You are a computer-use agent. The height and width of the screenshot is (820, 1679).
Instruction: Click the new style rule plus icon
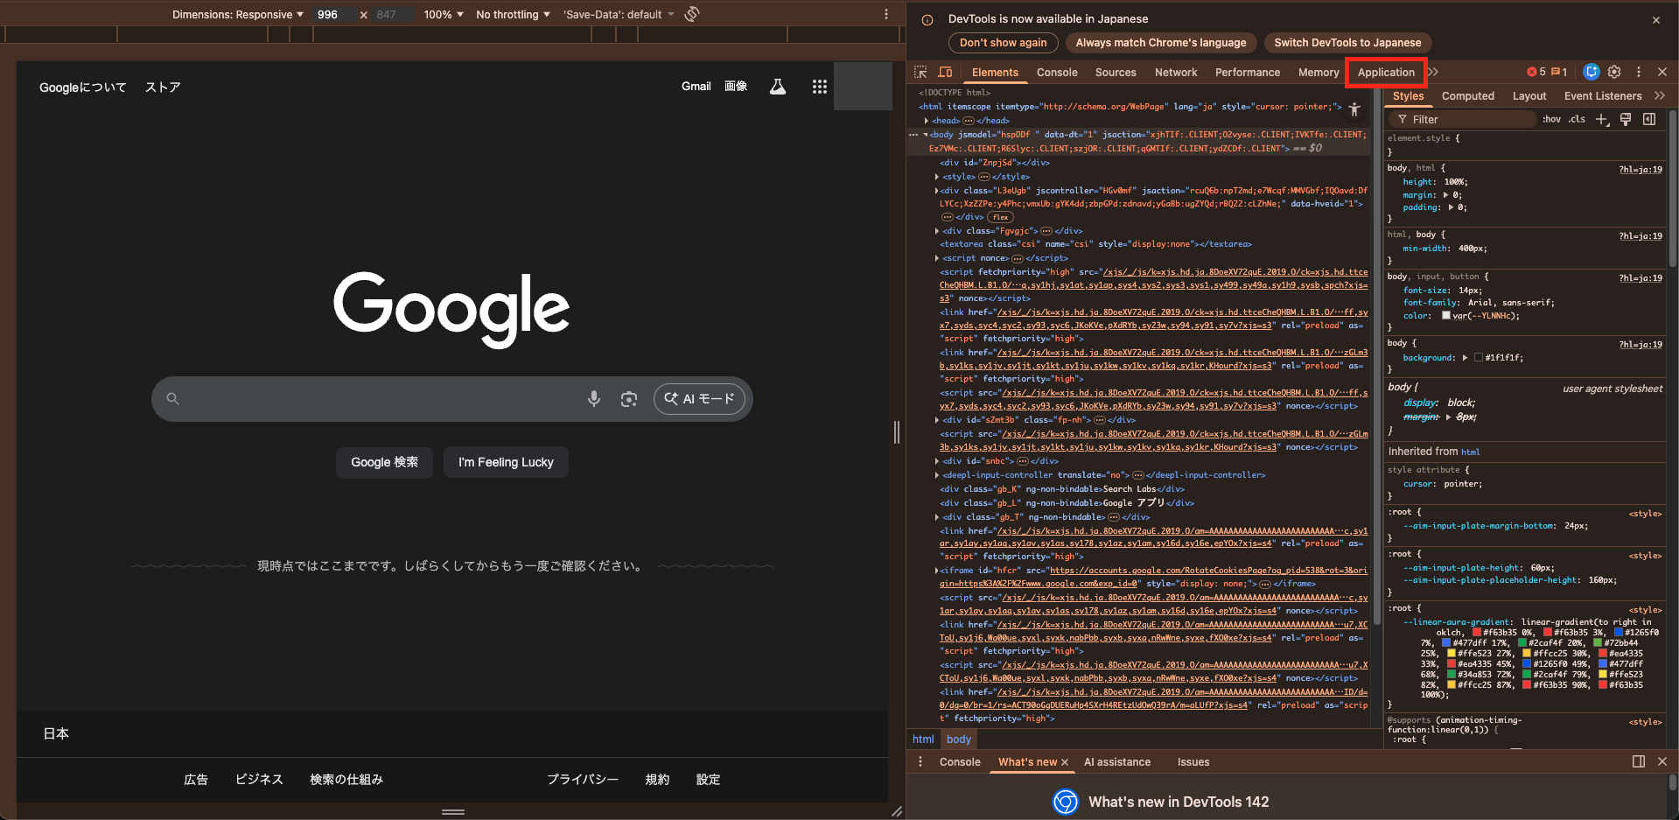pos(1601,120)
